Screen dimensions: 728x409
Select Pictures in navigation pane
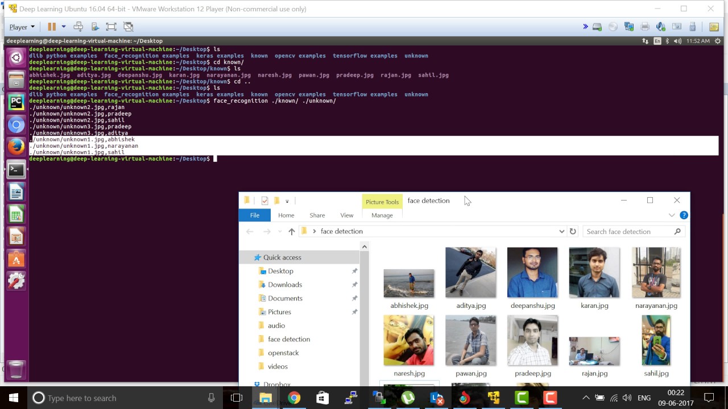pos(279,312)
